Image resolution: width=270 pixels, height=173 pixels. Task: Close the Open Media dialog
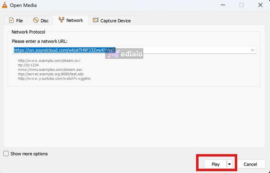[x=260, y=5]
